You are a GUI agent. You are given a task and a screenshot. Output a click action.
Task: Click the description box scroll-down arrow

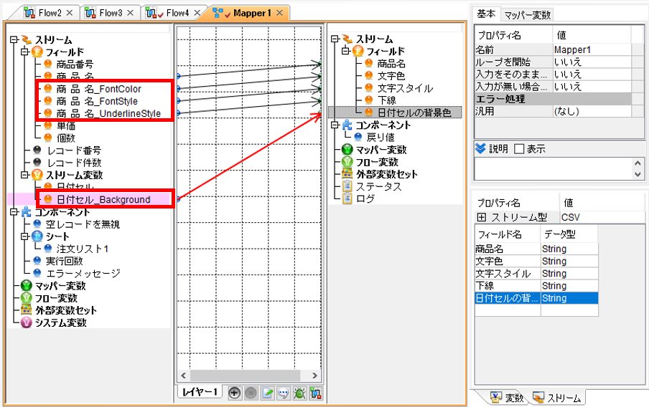(x=638, y=174)
